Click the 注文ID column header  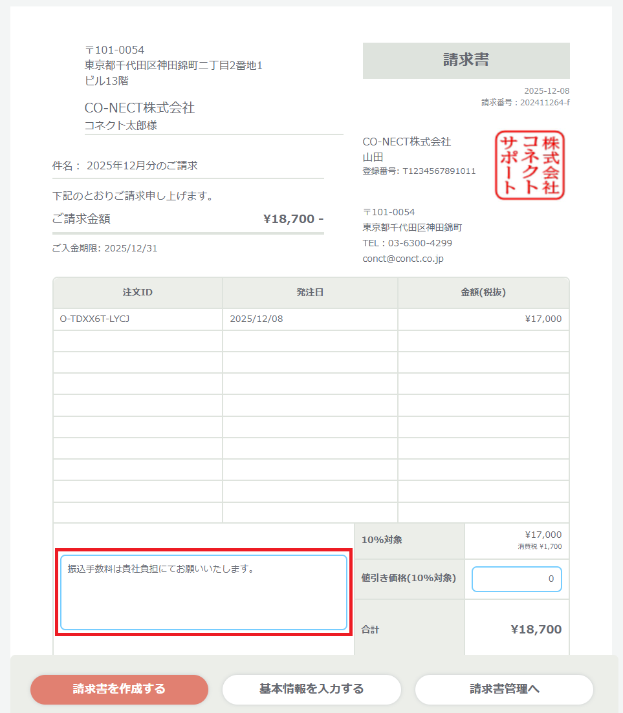coord(138,292)
